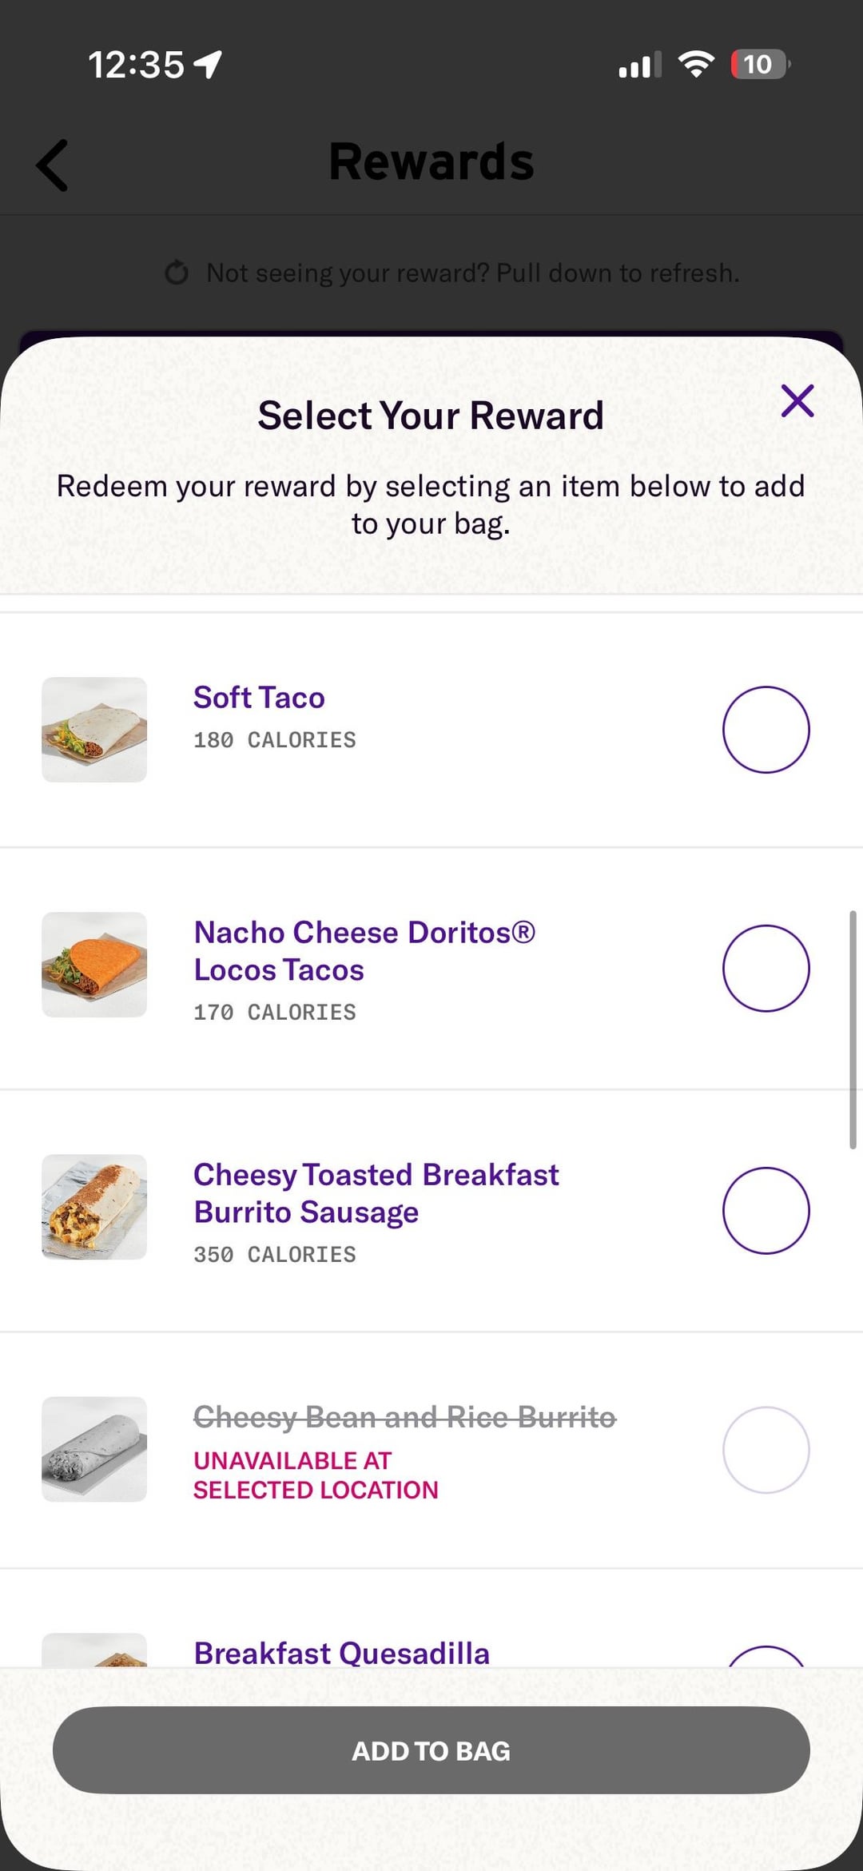Tap the back arrow icon
The height and width of the screenshot is (1871, 863).
click(53, 165)
